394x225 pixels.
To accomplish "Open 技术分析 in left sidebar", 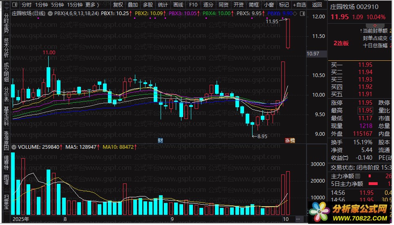I will click(x=6, y=47).
